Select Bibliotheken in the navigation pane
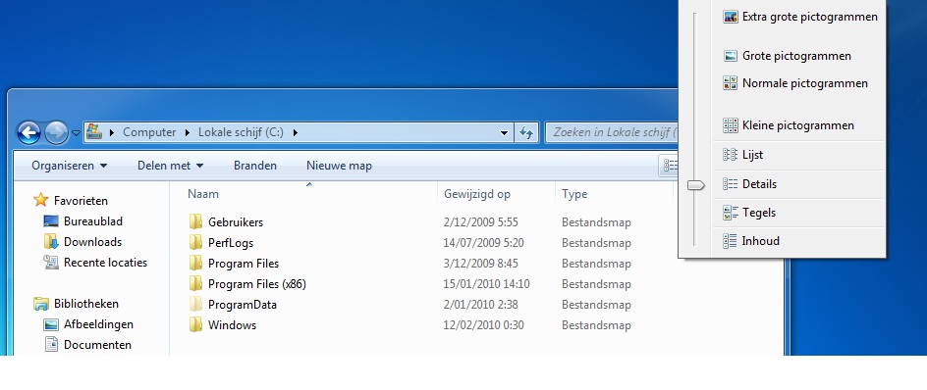 point(85,304)
